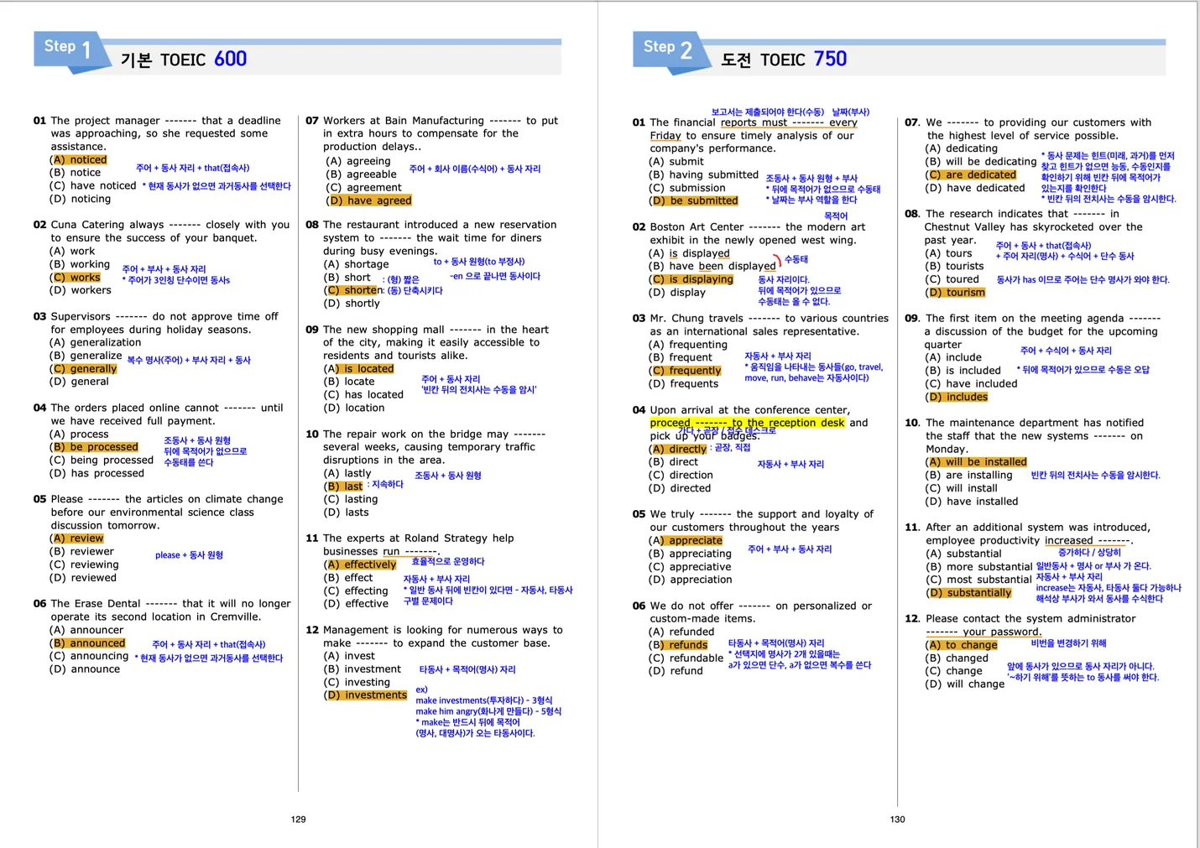Pick '(C) refundable' in Step 2 question 06

pos(686,658)
